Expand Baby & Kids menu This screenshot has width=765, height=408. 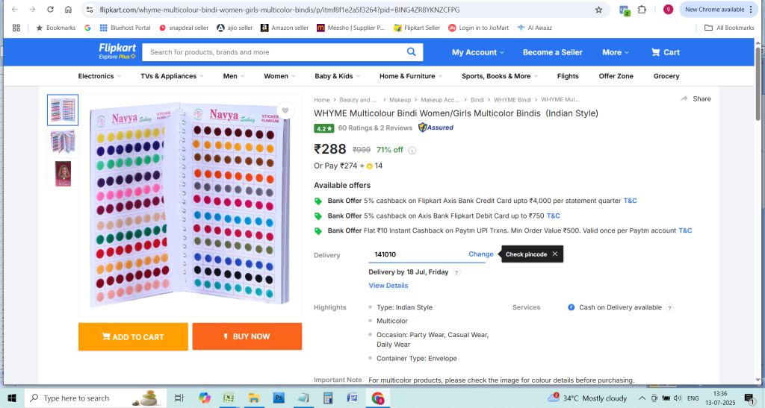[x=338, y=76]
